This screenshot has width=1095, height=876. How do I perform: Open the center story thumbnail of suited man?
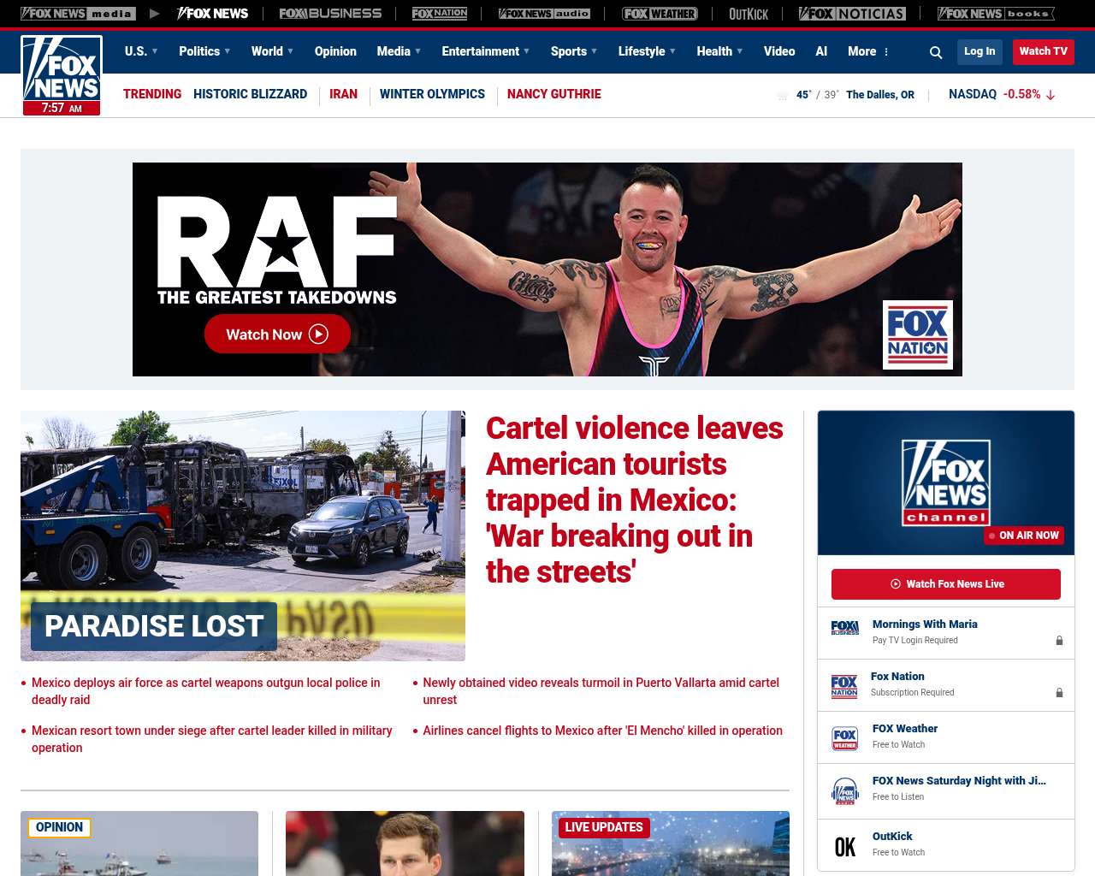click(405, 843)
